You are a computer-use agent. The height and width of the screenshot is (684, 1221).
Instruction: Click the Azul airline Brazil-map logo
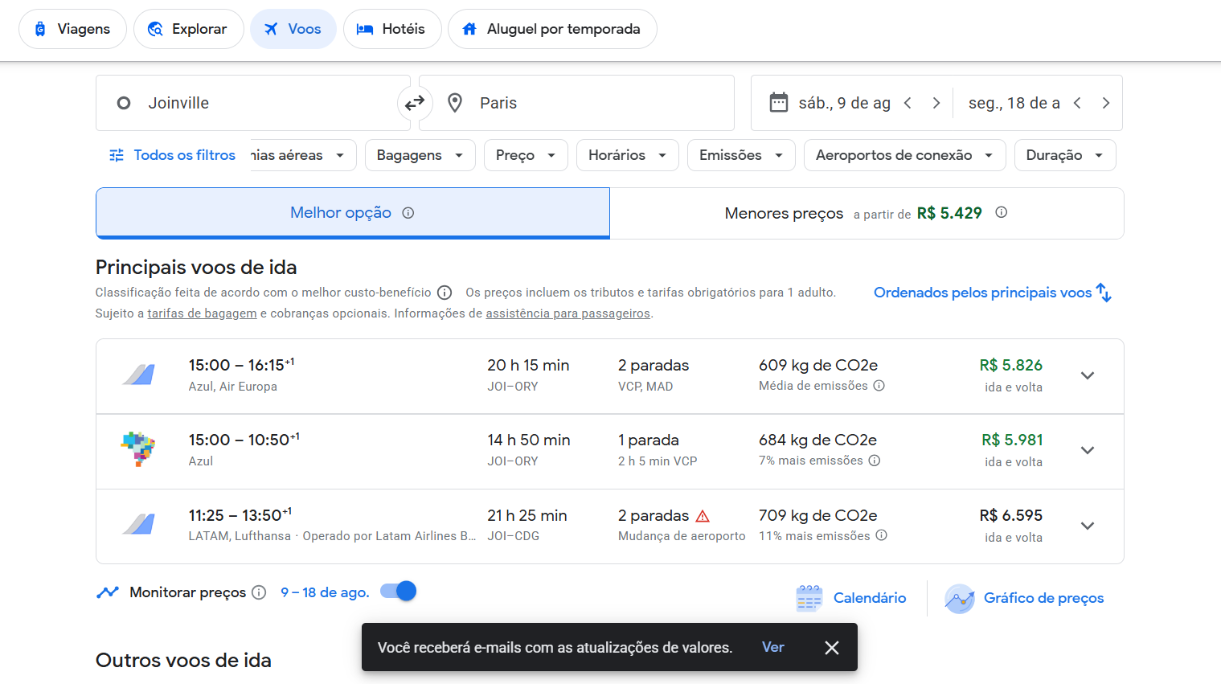click(x=138, y=449)
